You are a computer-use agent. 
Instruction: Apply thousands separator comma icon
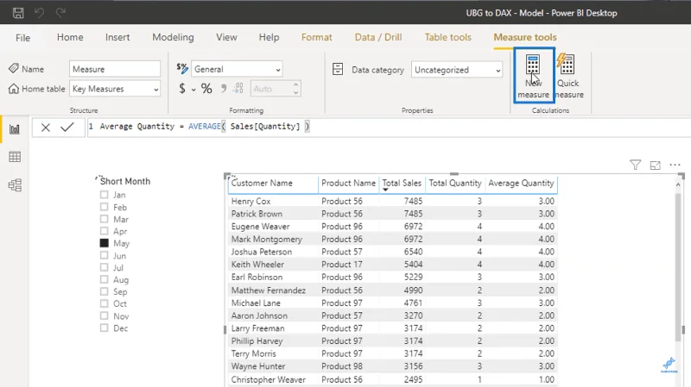tap(224, 89)
